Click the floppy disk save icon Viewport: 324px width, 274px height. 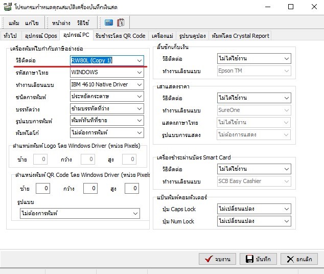[250, 259]
